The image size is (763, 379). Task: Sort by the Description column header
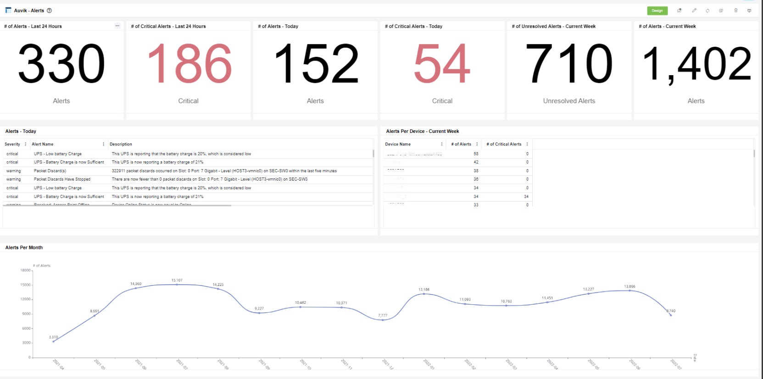[121, 144]
